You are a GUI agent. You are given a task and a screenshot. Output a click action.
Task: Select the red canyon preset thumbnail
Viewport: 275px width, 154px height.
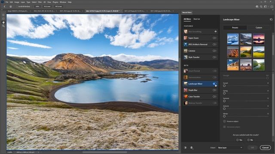coord(233,52)
